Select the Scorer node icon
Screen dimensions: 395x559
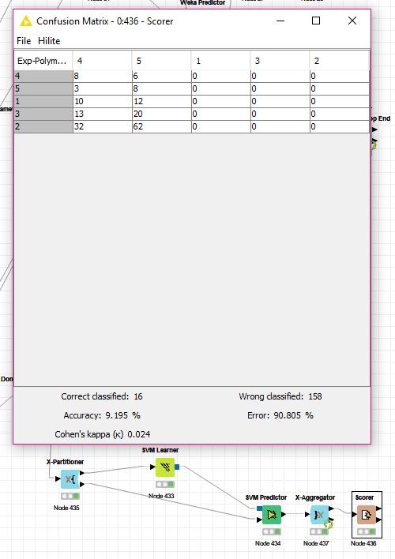(x=367, y=515)
